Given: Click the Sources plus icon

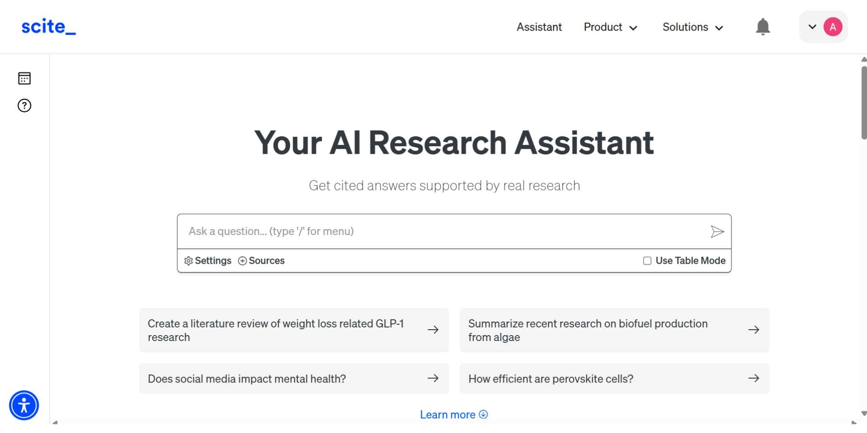Looking at the screenshot, I should tap(242, 261).
